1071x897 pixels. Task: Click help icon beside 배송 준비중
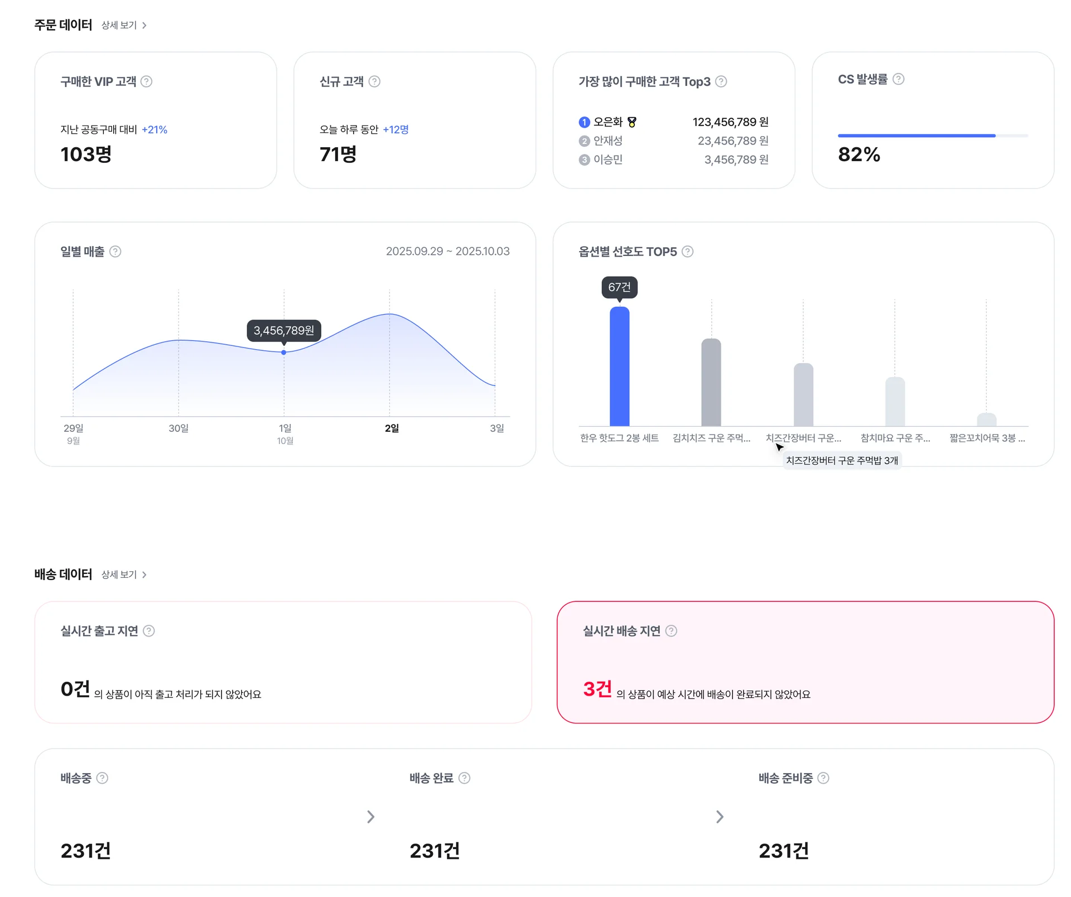click(823, 778)
